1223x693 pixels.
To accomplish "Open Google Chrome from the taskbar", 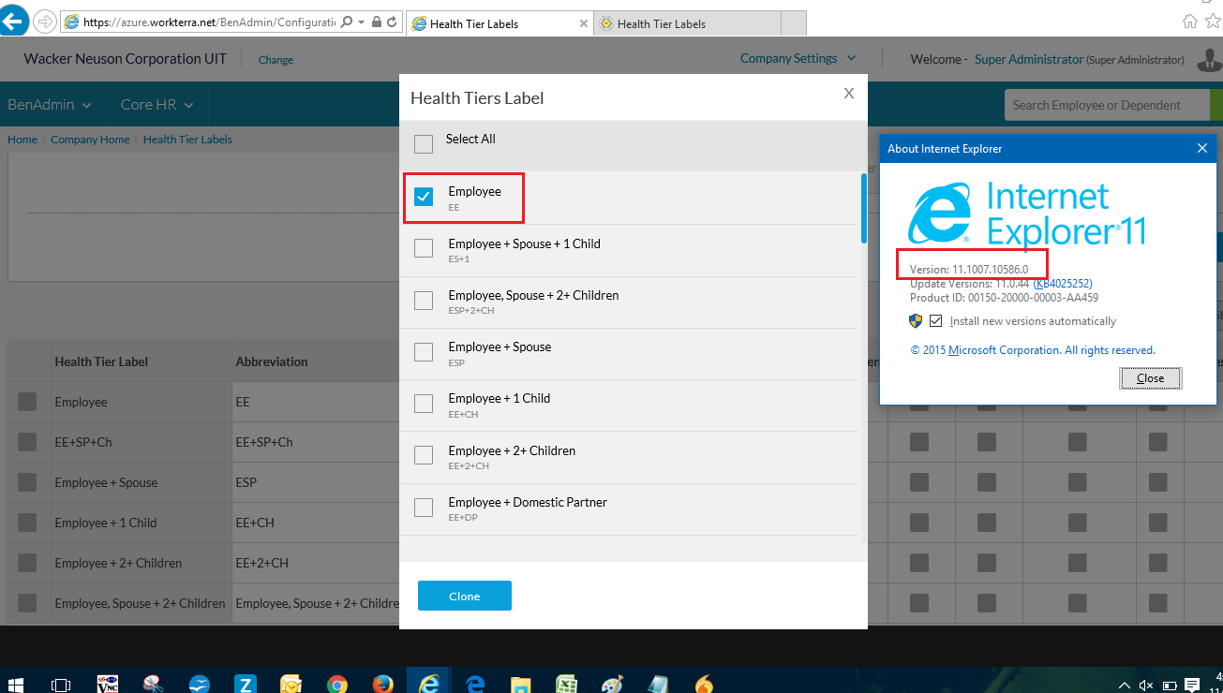I will [337, 685].
